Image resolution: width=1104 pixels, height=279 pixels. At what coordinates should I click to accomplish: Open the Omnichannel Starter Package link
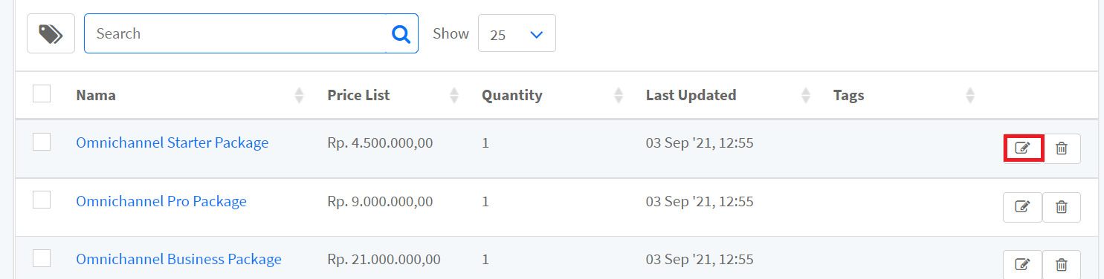coord(172,142)
